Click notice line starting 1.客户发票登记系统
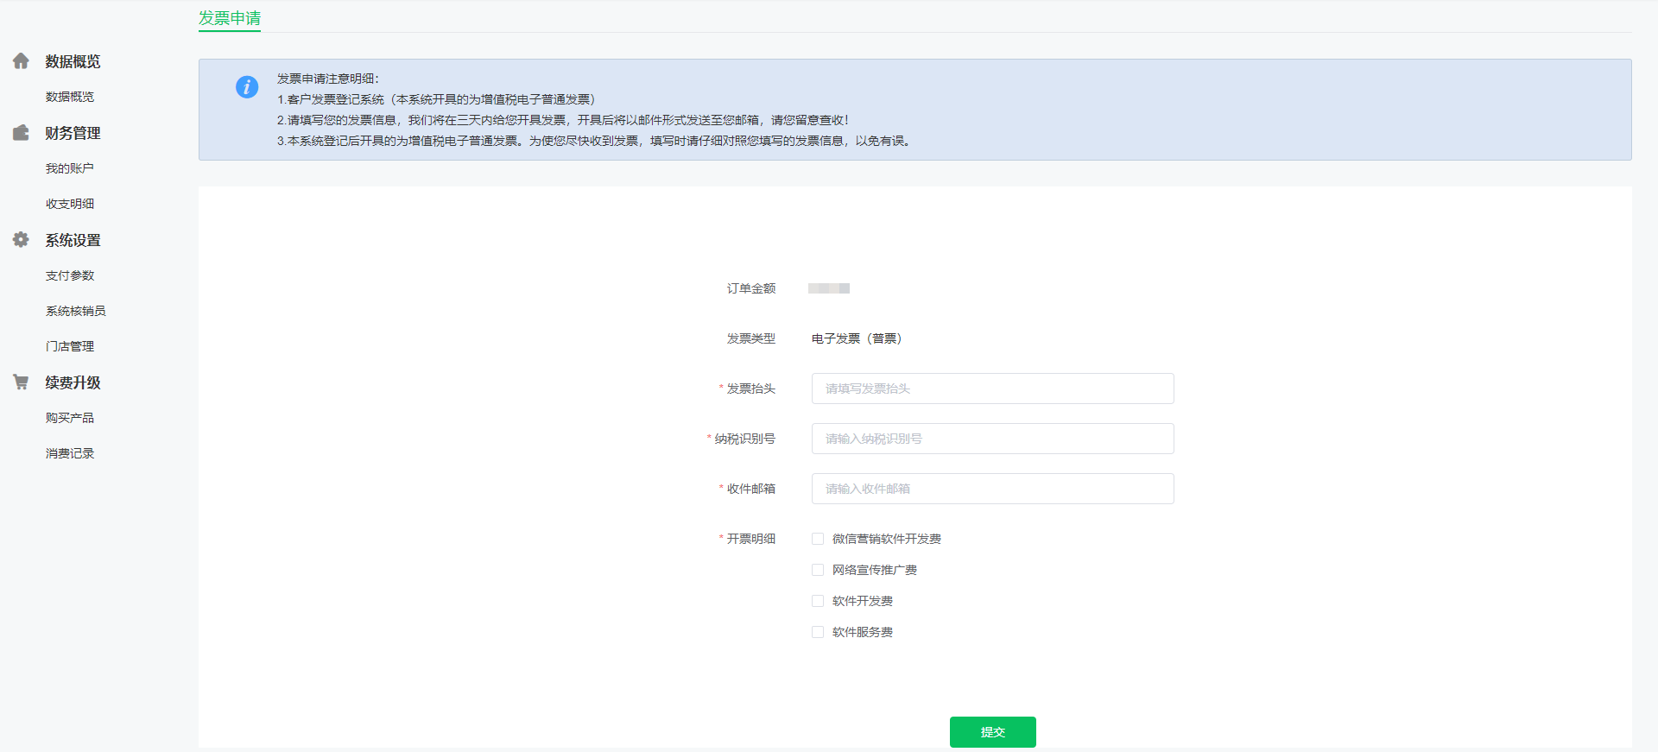 coord(436,99)
